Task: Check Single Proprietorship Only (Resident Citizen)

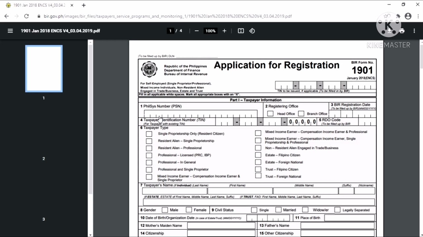Action: pos(149,134)
